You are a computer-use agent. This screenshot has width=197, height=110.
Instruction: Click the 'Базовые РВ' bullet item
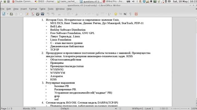(62, 86)
